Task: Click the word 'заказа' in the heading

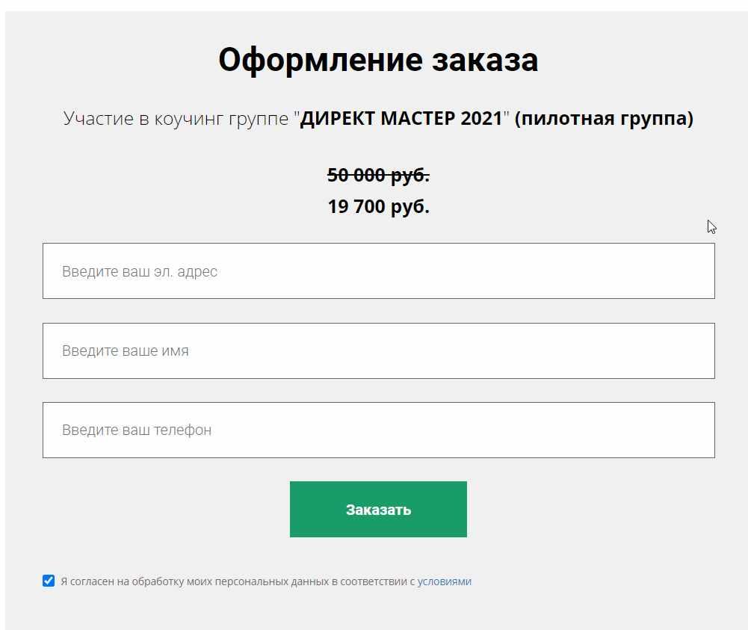Action: pos(485,60)
